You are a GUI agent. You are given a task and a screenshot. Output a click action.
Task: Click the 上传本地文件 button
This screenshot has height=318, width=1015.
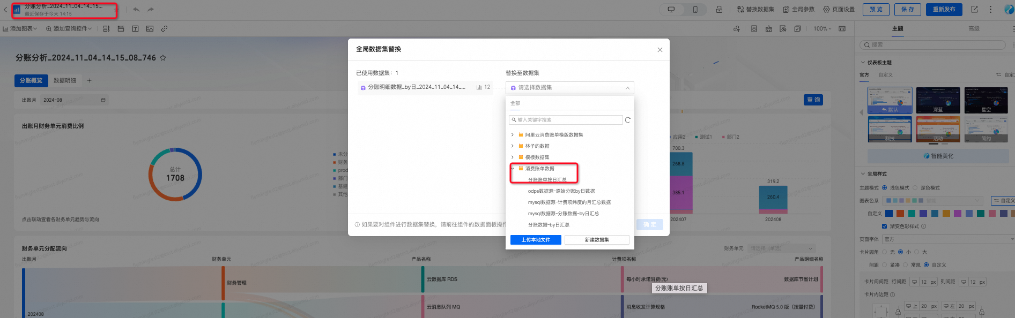[536, 240]
